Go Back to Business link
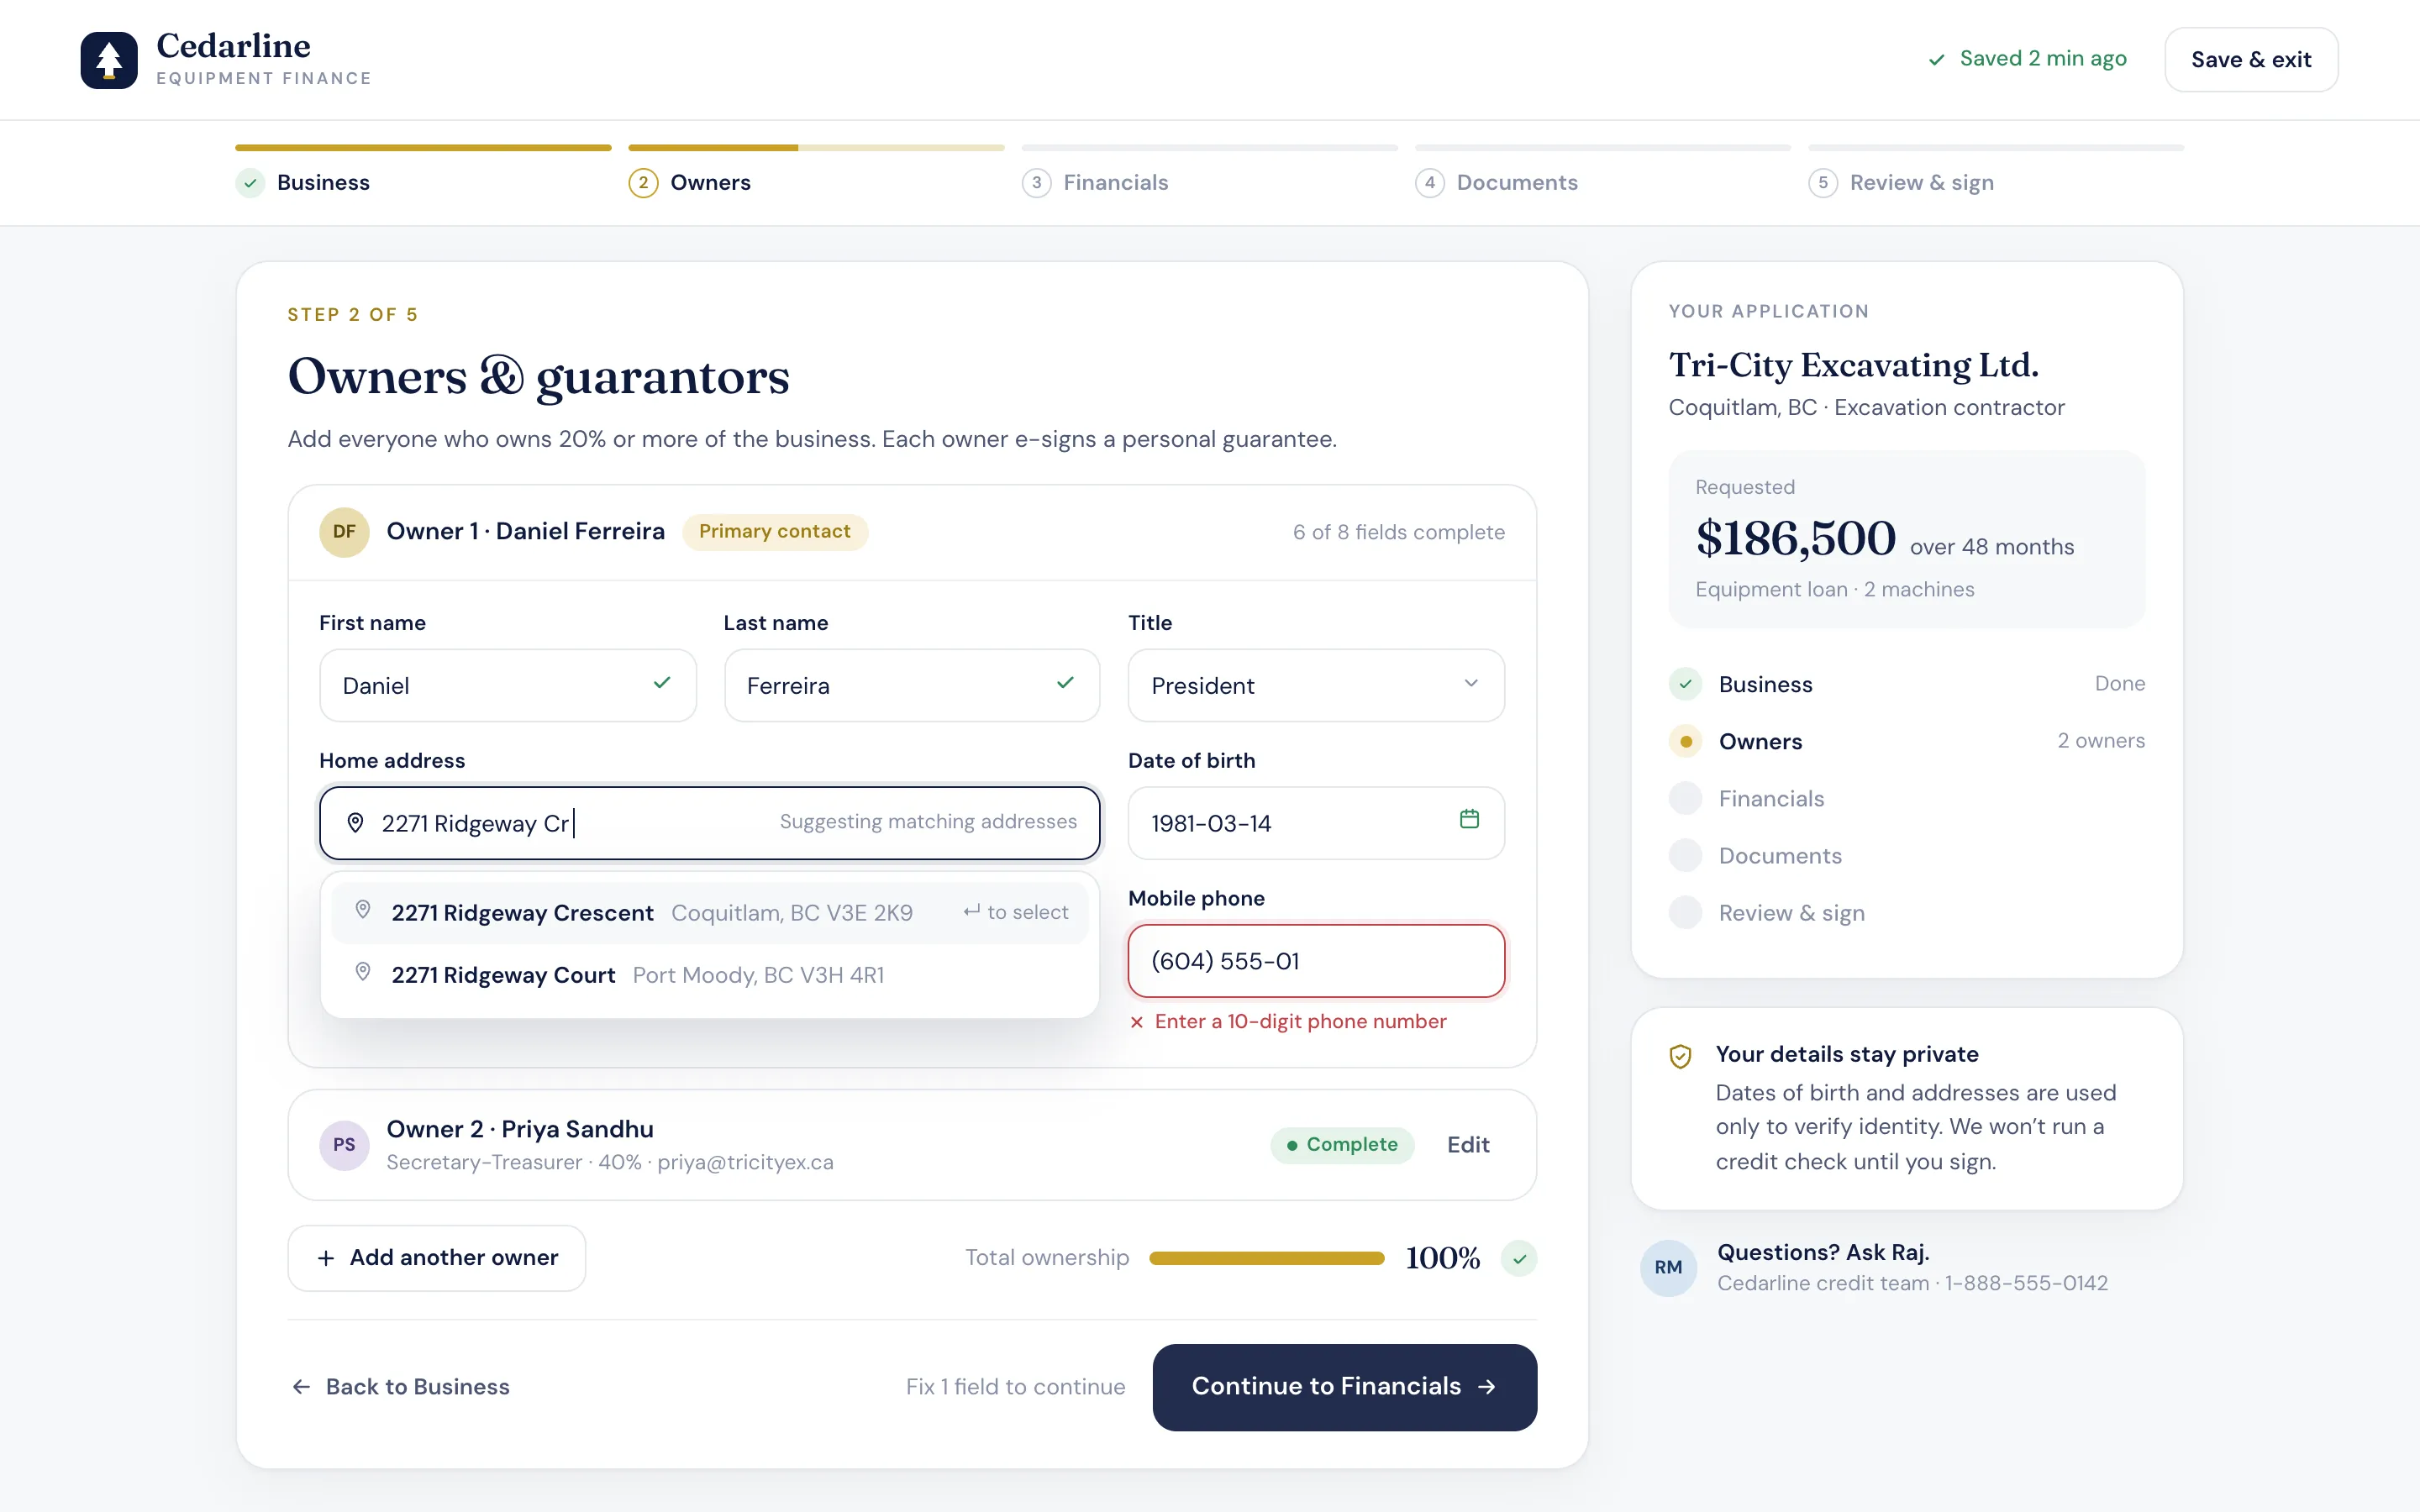 [x=400, y=1387]
